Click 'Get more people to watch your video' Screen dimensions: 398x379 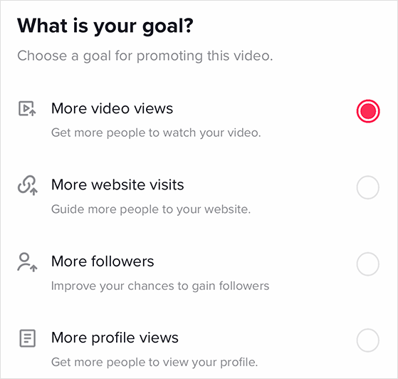pyautogui.click(x=156, y=133)
